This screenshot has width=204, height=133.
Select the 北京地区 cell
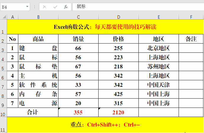coord(159,48)
